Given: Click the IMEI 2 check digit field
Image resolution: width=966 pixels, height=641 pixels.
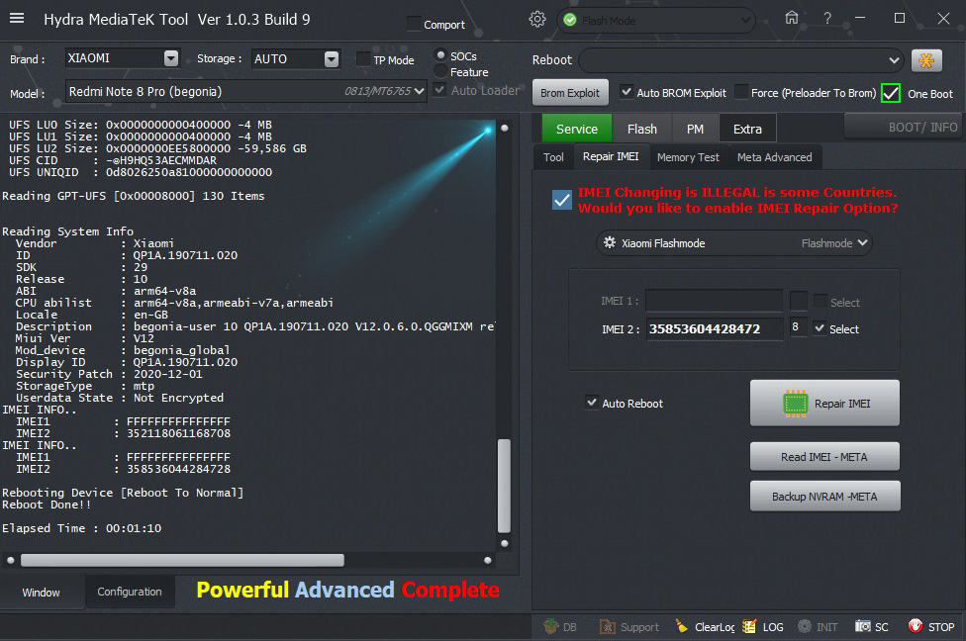Looking at the screenshot, I should tap(799, 327).
